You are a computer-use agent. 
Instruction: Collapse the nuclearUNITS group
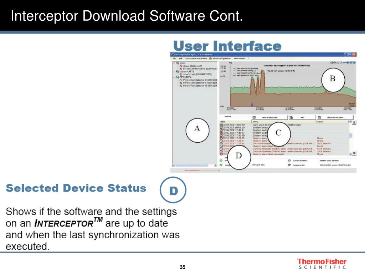point(174,71)
